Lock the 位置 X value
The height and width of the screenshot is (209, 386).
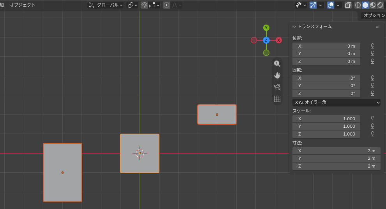click(x=372, y=46)
